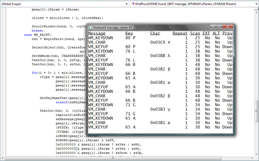Screen dimensions: 259x161
Task: Click the char value 0x03B3 γ
Action: [x=160, y=109]
